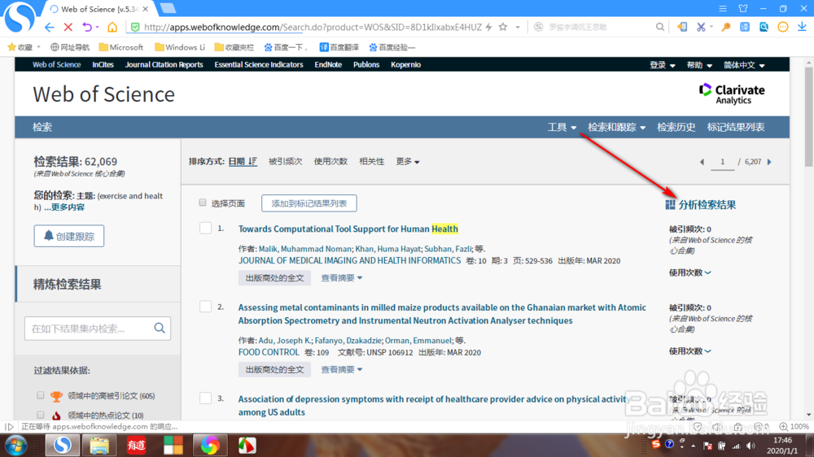Screen dimensions: 814x457
Task: Go back with the browser back arrow
Action: coord(50,27)
